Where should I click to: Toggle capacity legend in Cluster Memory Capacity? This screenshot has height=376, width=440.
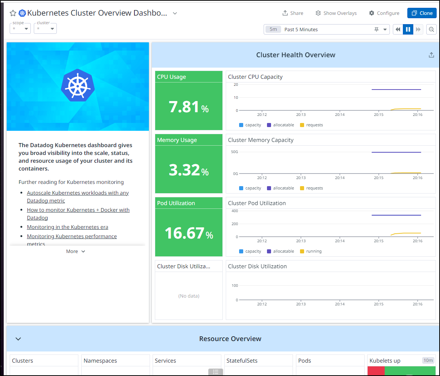250,188
